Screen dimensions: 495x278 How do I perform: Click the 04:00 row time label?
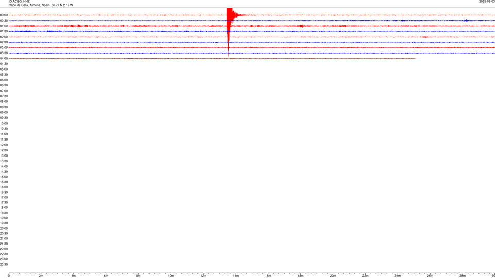coord(4,58)
